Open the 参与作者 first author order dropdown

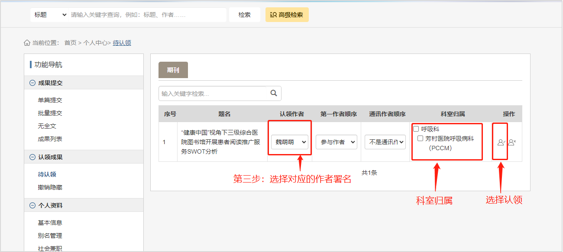pyautogui.click(x=336, y=142)
